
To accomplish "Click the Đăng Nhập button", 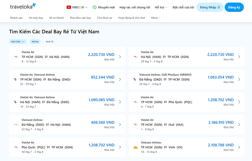I will [210, 7].
